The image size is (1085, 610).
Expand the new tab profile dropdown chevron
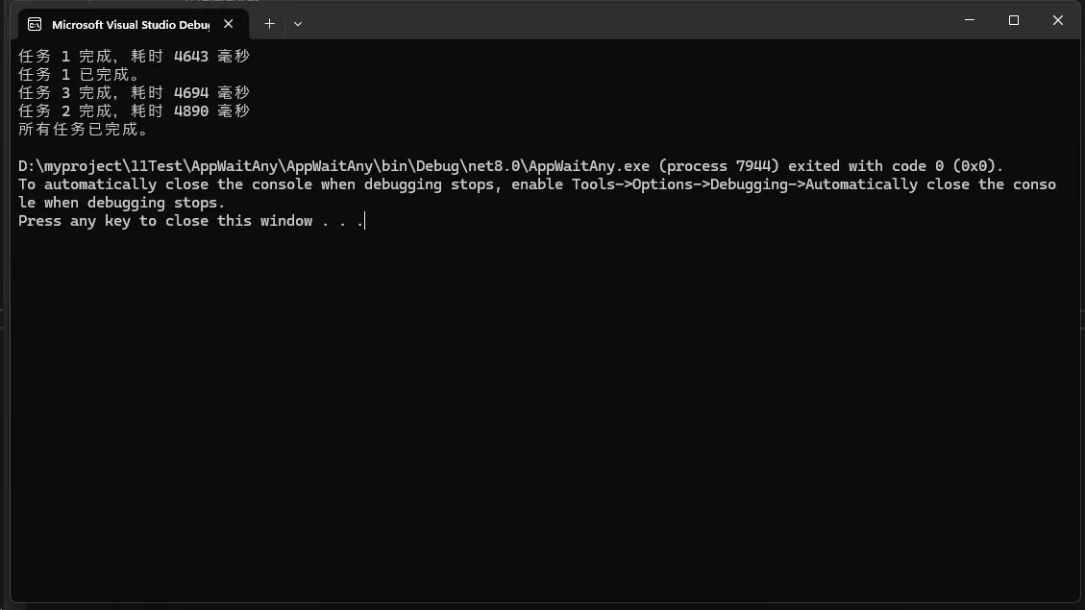(298, 24)
